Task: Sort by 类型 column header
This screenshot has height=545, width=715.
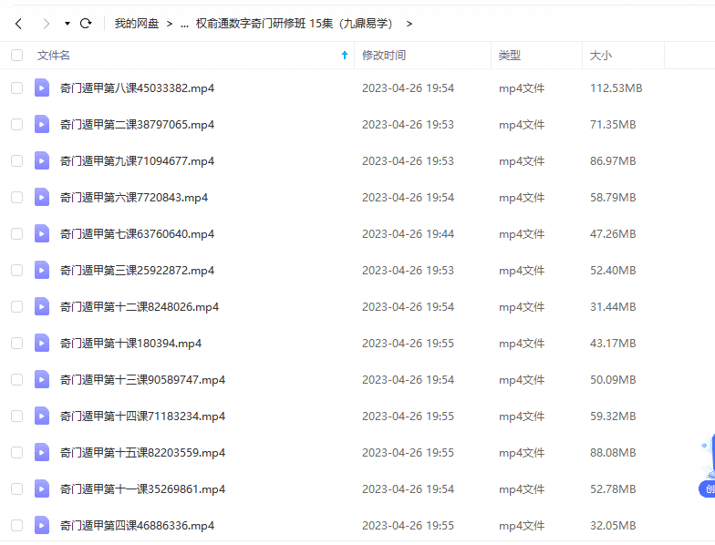Action: coord(509,56)
